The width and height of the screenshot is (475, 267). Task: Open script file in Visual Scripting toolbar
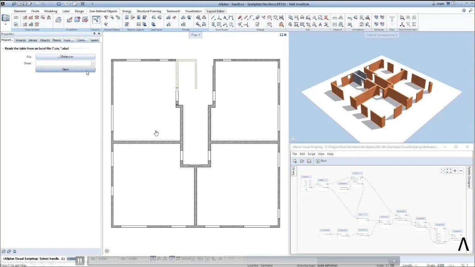302,161
